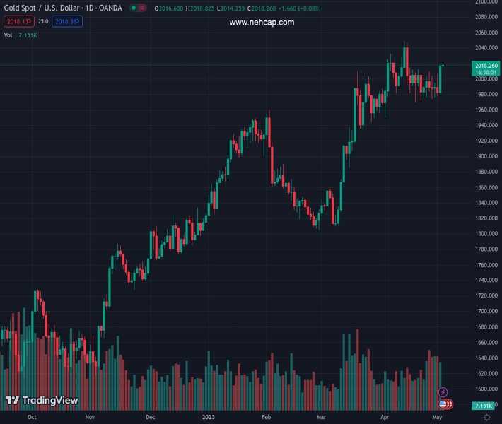Click the www.nehcap.com watermark text

[x=262, y=23]
